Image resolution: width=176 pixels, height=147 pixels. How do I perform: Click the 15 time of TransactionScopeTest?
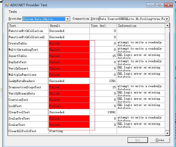[x=114, y=87]
